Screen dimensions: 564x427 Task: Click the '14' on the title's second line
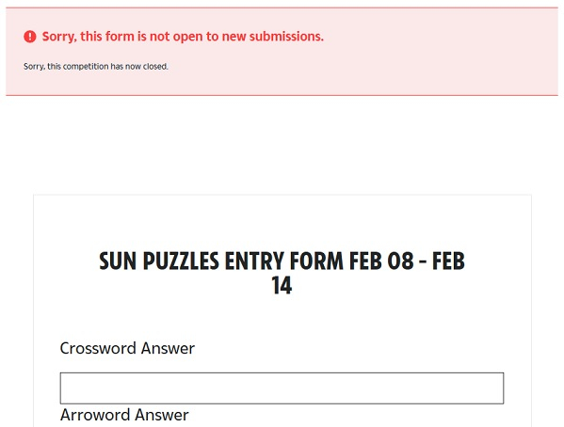tap(282, 286)
